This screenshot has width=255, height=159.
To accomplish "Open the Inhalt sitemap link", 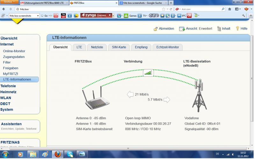I will point(224,29).
